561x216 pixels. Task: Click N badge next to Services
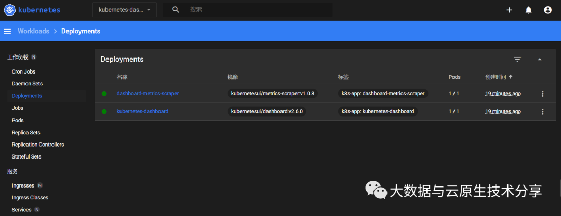(x=37, y=210)
